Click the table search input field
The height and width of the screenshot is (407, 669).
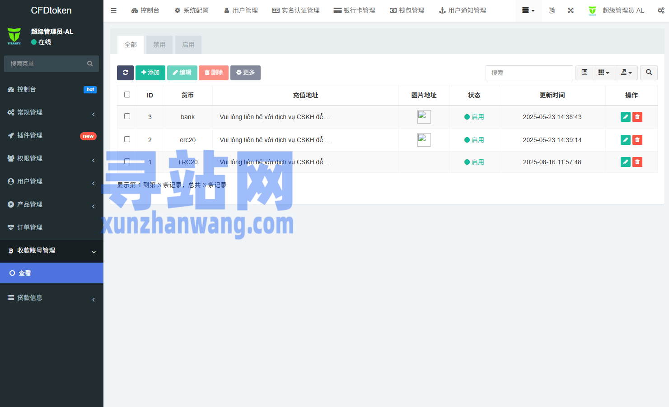[529, 73]
